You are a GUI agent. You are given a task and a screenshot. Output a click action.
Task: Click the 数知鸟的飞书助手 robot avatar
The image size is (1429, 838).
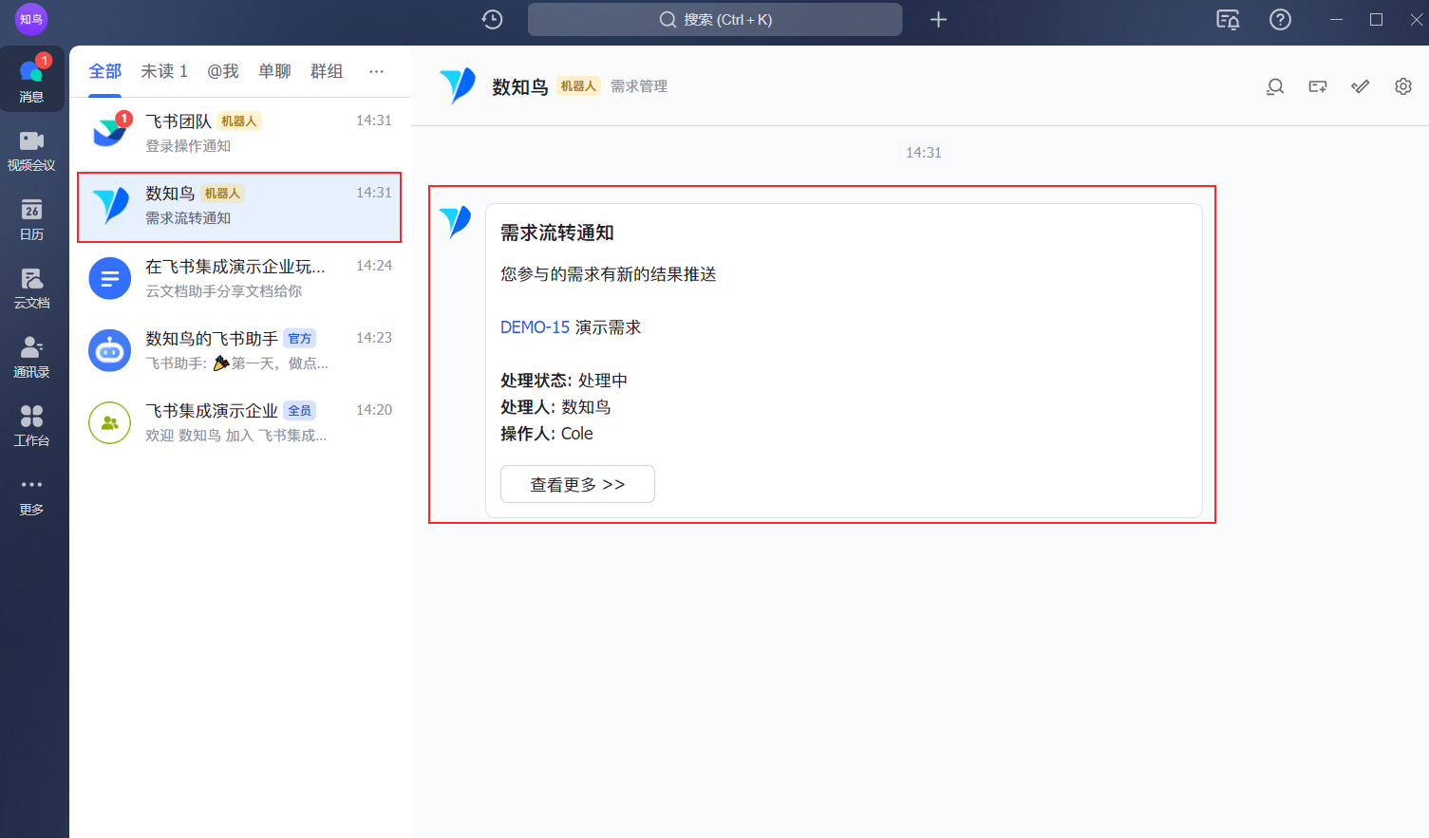pyautogui.click(x=110, y=350)
